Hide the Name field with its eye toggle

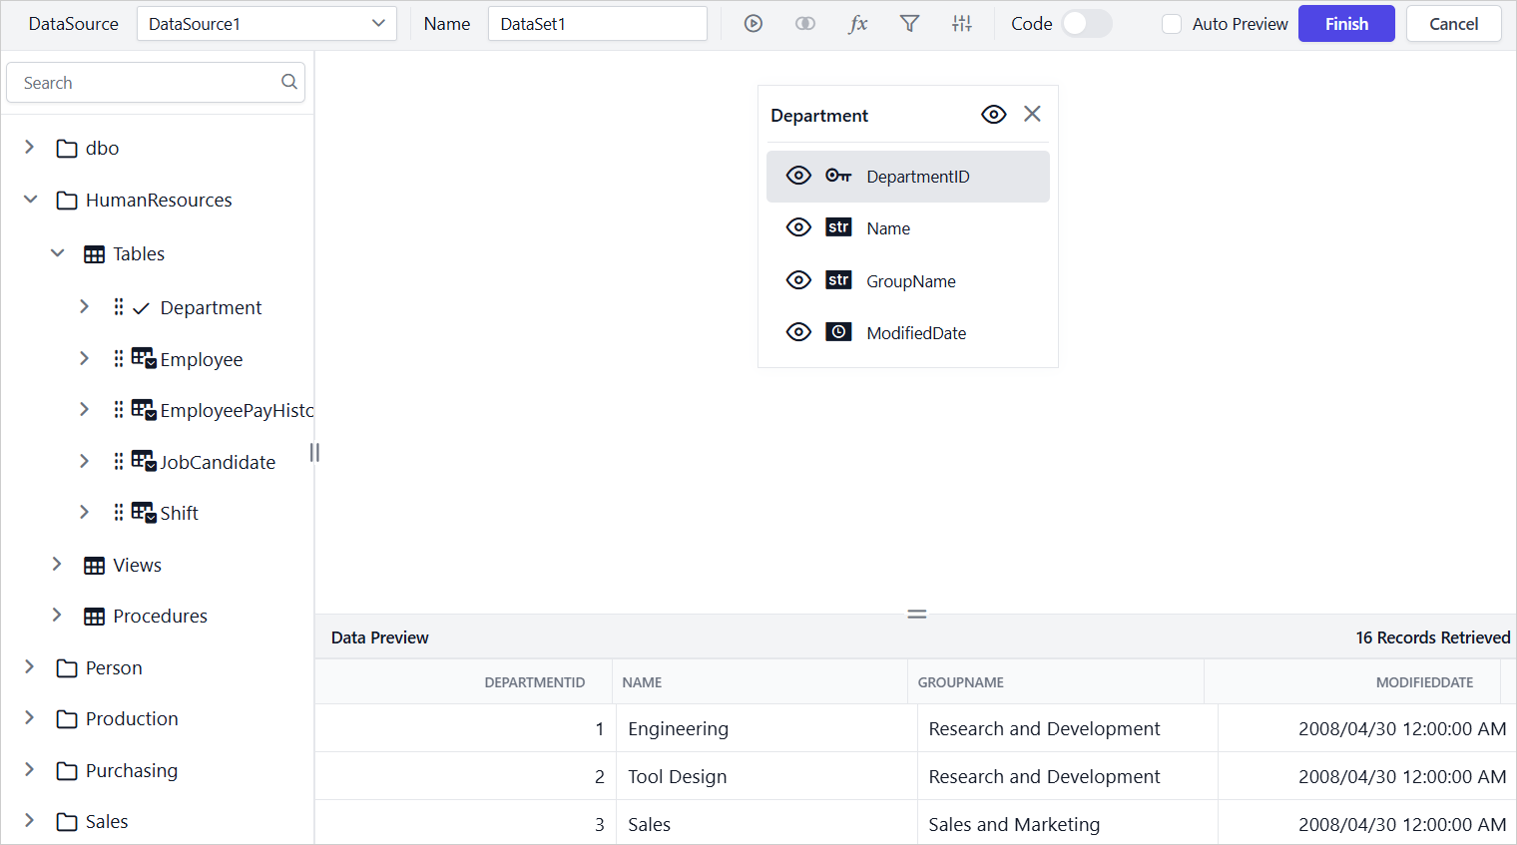click(798, 227)
